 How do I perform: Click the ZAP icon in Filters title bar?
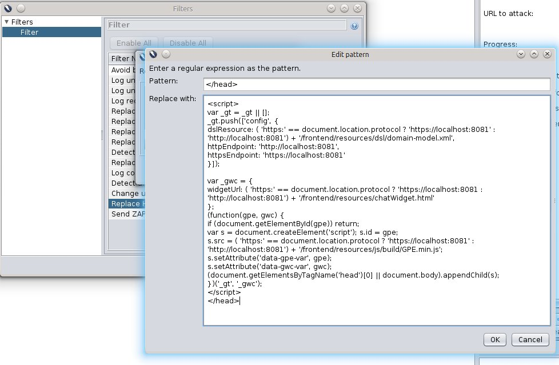pos(8,8)
